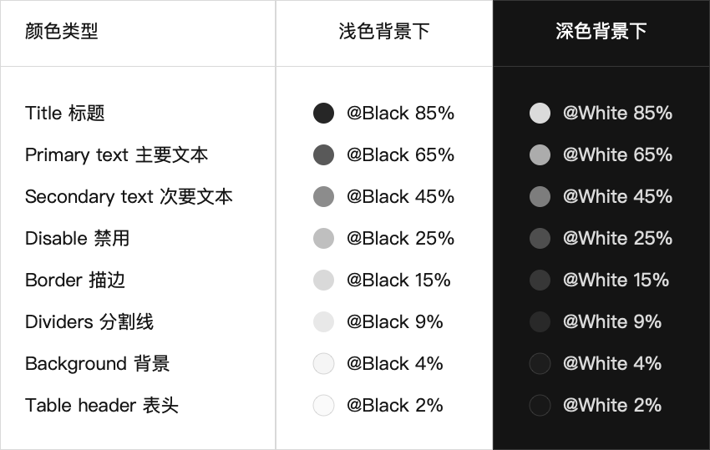This screenshot has height=450, width=710.
Task: Click the @White 25% dark swatch
Action: [x=540, y=238]
